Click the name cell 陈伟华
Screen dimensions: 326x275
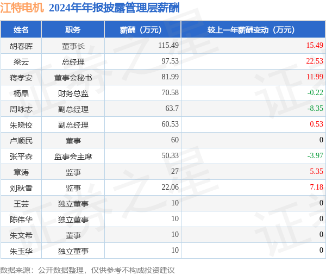click(x=21, y=220)
